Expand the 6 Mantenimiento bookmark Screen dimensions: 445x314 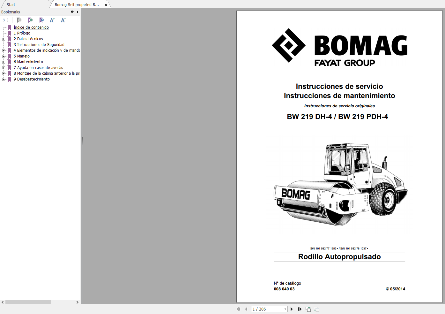click(x=4, y=62)
